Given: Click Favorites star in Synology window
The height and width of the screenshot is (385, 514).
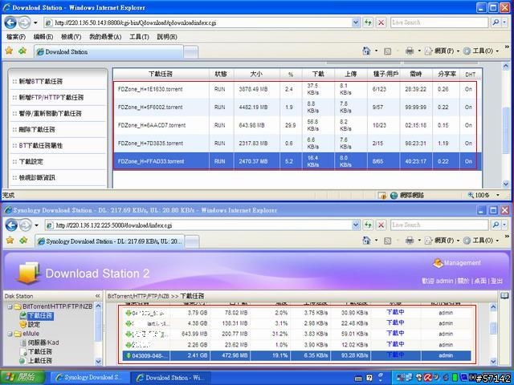Looking at the screenshot, I should click(x=10, y=241).
